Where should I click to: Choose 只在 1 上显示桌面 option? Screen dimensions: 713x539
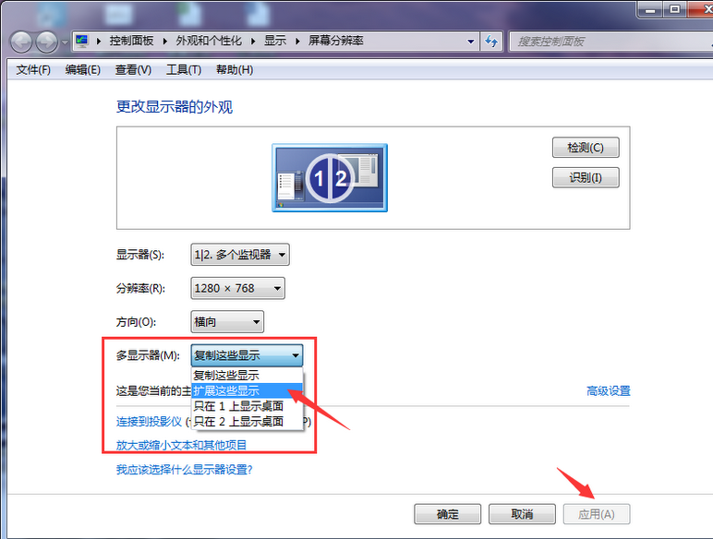pyautogui.click(x=247, y=406)
